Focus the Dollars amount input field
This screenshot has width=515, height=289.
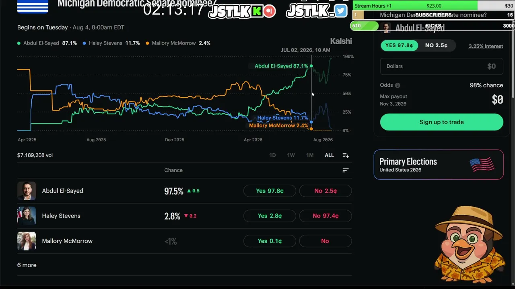[441, 66]
